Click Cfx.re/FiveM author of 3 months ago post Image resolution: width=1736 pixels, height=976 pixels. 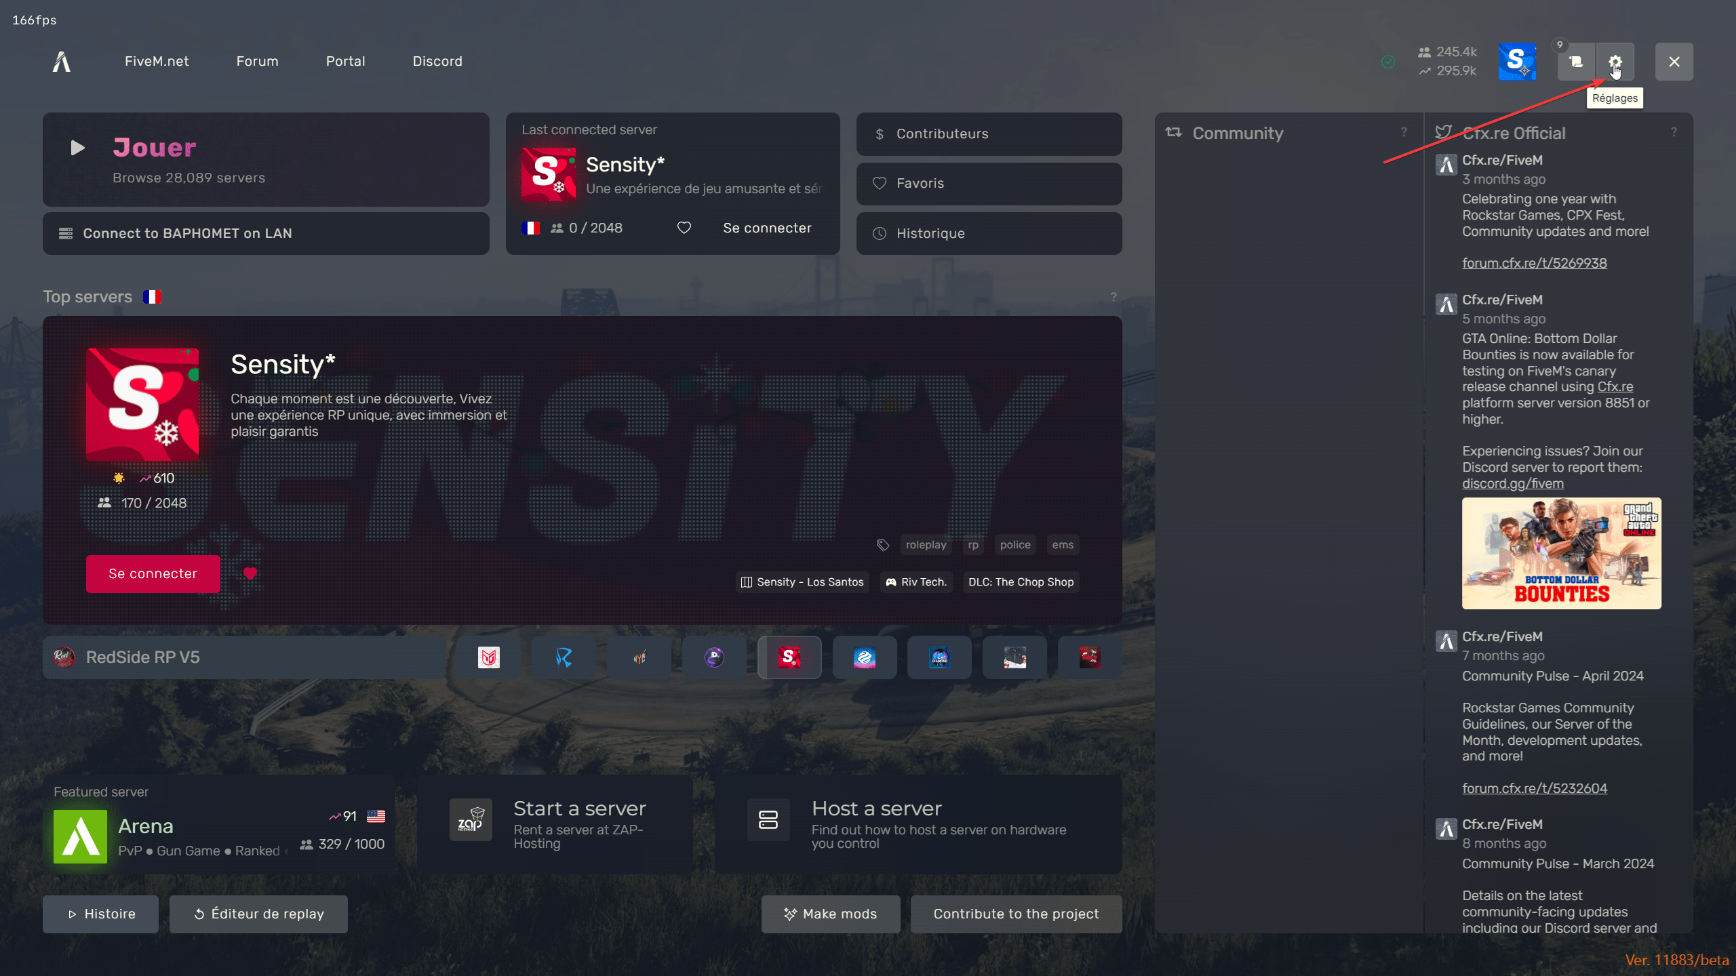(x=1502, y=160)
